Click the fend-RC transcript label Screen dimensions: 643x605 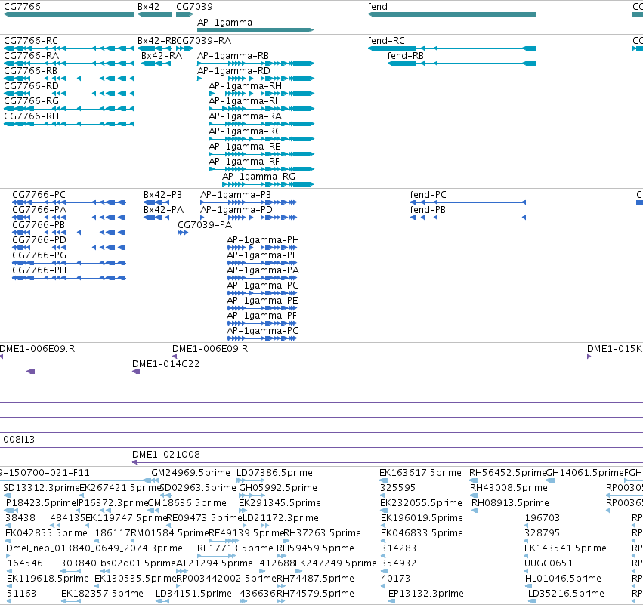click(x=386, y=41)
